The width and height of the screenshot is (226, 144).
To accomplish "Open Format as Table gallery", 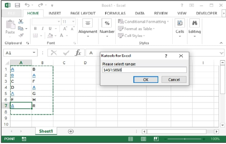I will (136, 29).
